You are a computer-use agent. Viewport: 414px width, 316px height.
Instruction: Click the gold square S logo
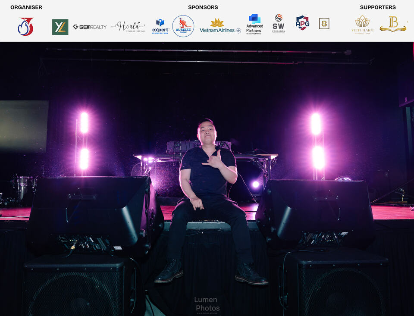324,24
